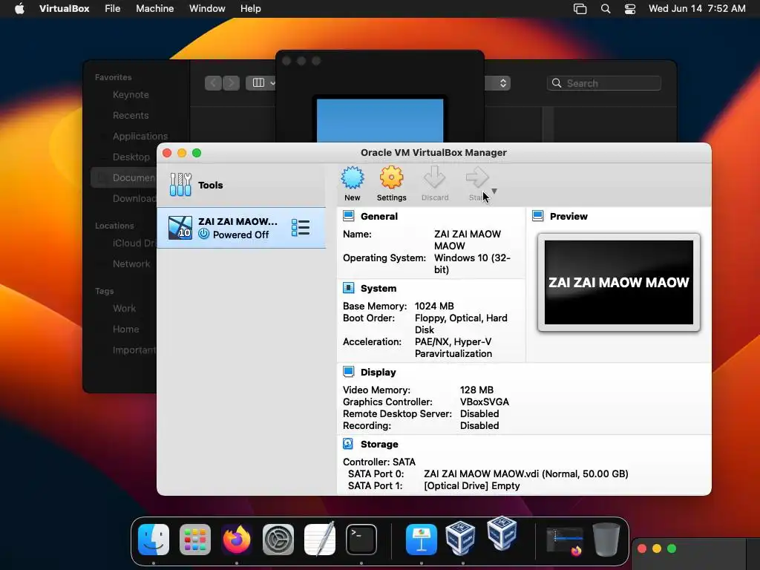Select Keynote in Finder sidebar
This screenshot has width=760, height=570.
(131, 94)
